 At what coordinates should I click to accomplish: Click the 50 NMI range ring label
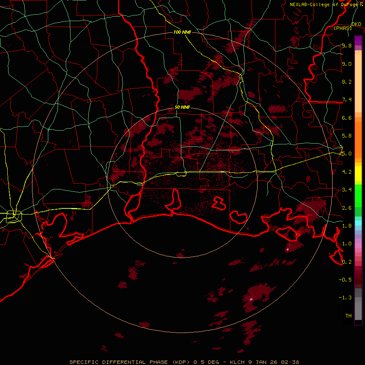pos(182,107)
